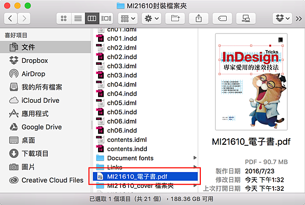305x205 pixels.
Task: Click the InDesign icon of contents.indd
Action: point(100,149)
